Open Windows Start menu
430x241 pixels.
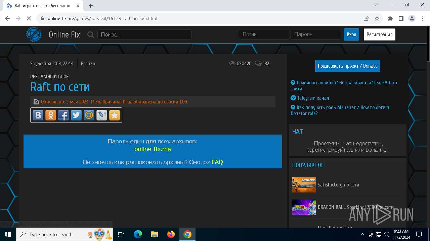[x=8, y=234]
